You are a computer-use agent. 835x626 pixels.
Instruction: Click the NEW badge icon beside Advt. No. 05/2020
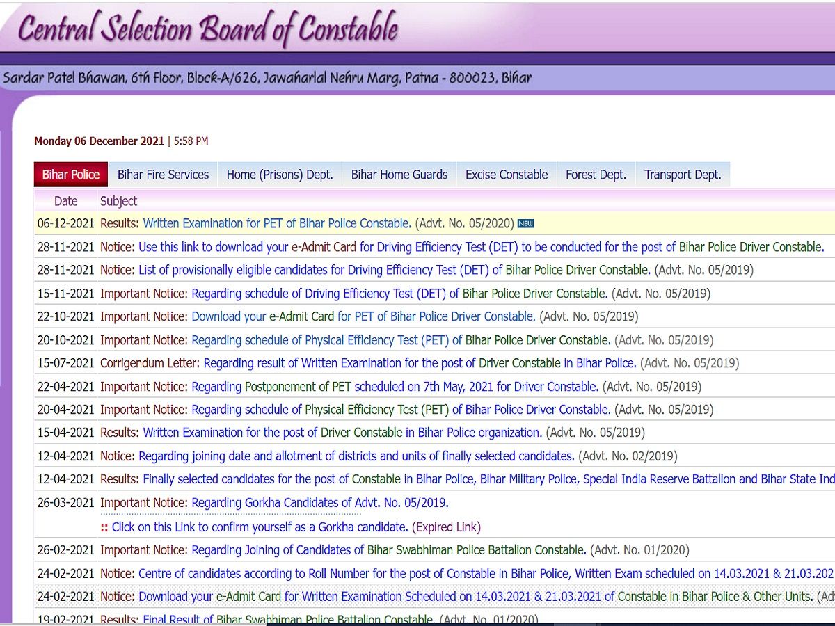click(x=525, y=223)
